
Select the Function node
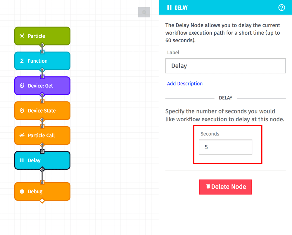(42, 61)
